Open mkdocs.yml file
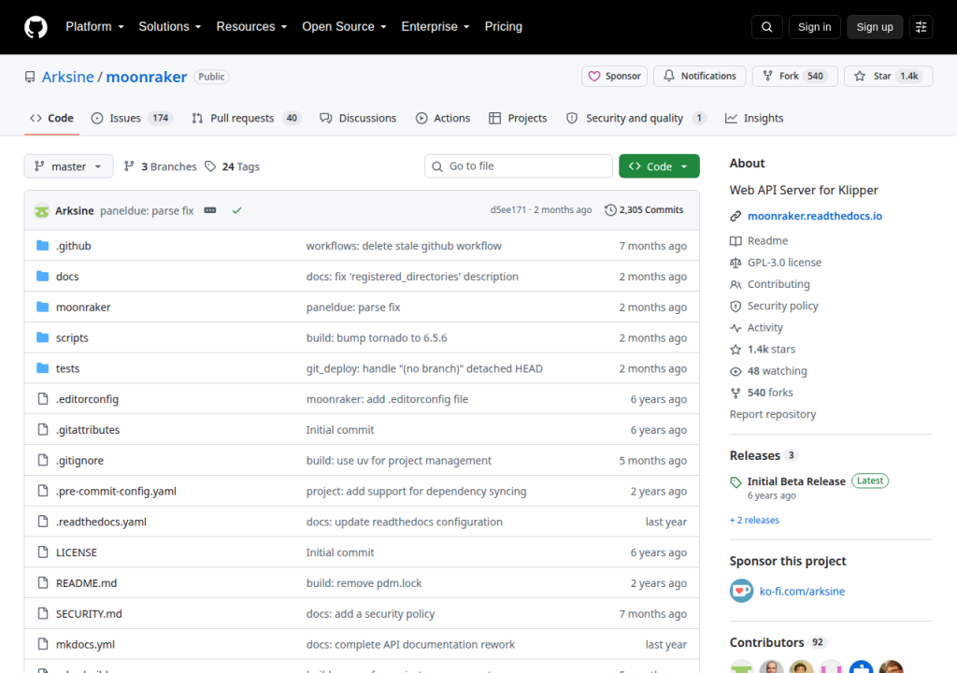The image size is (957, 673). [85, 644]
